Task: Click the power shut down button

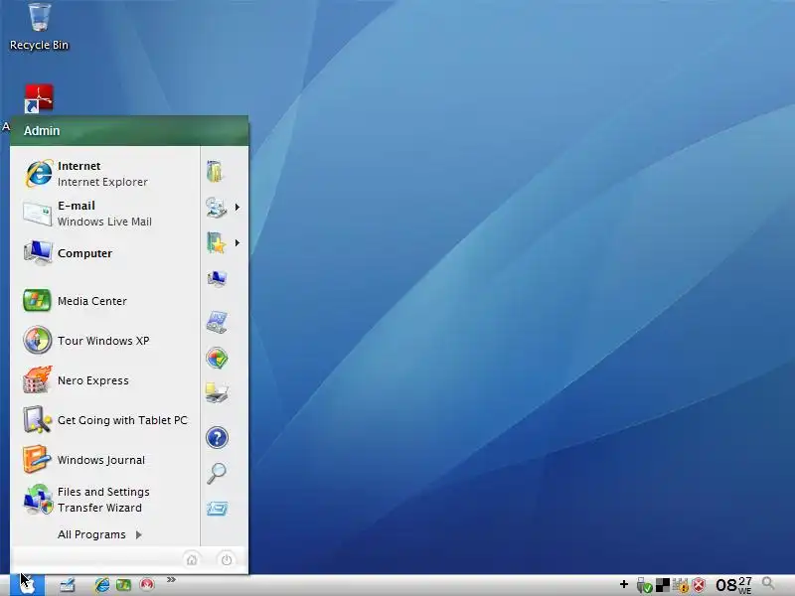Action: (227, 559)
